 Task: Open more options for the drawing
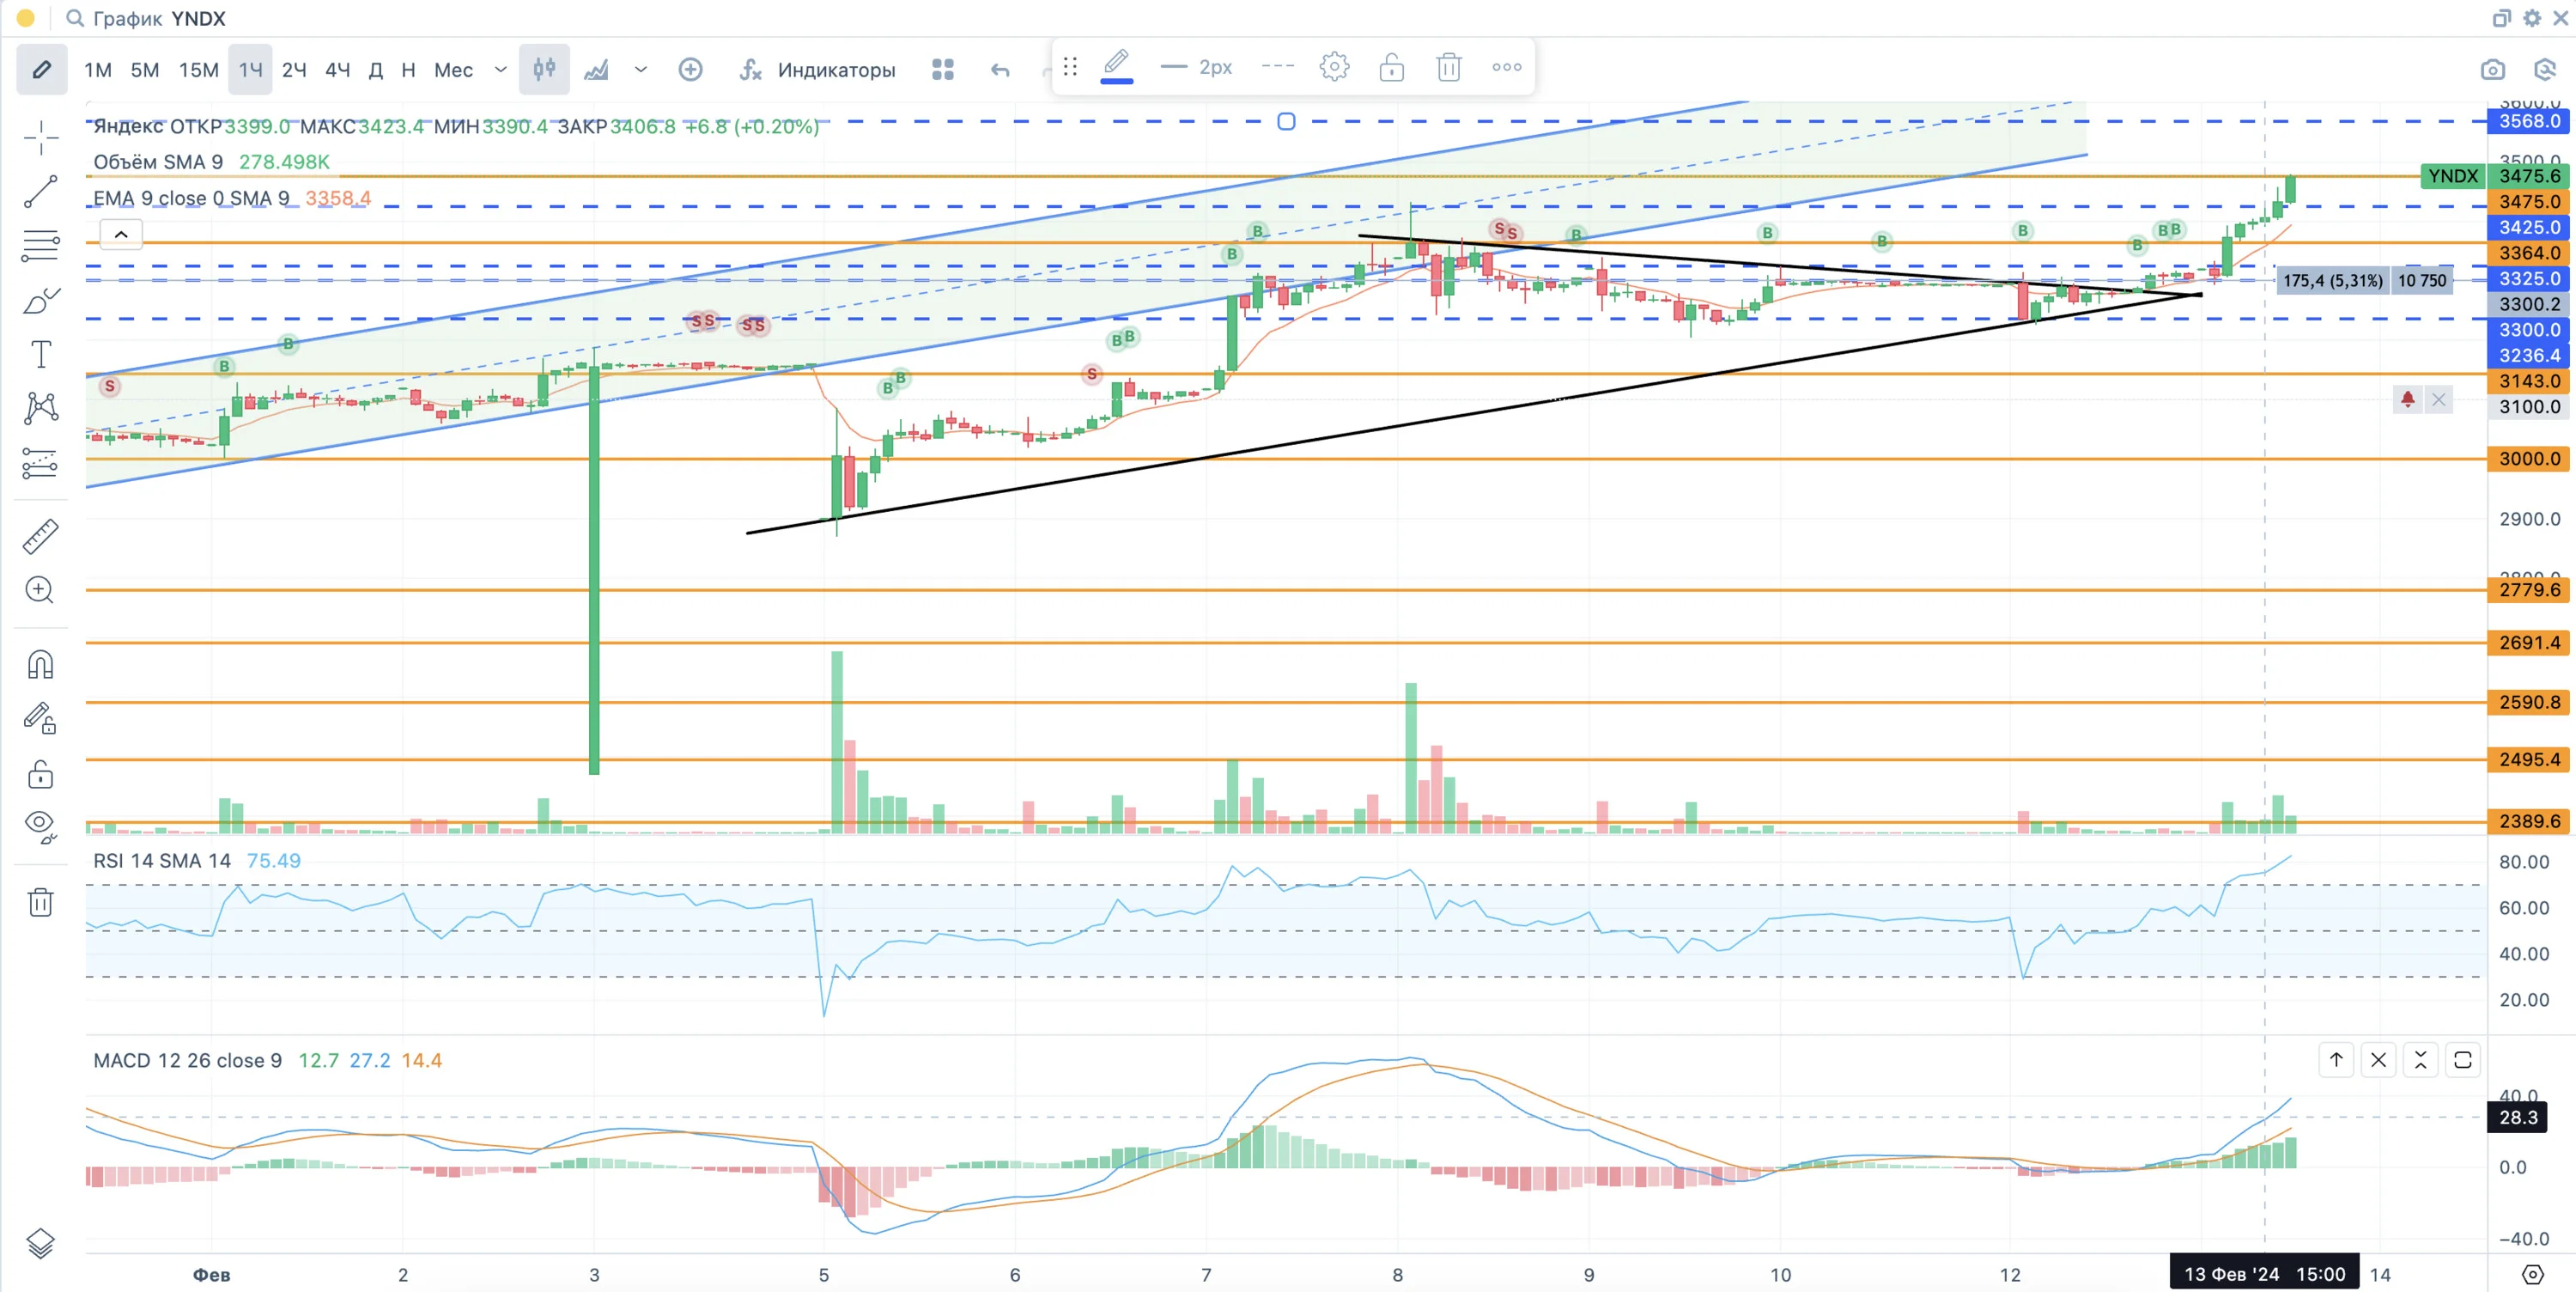point(1507,67)
